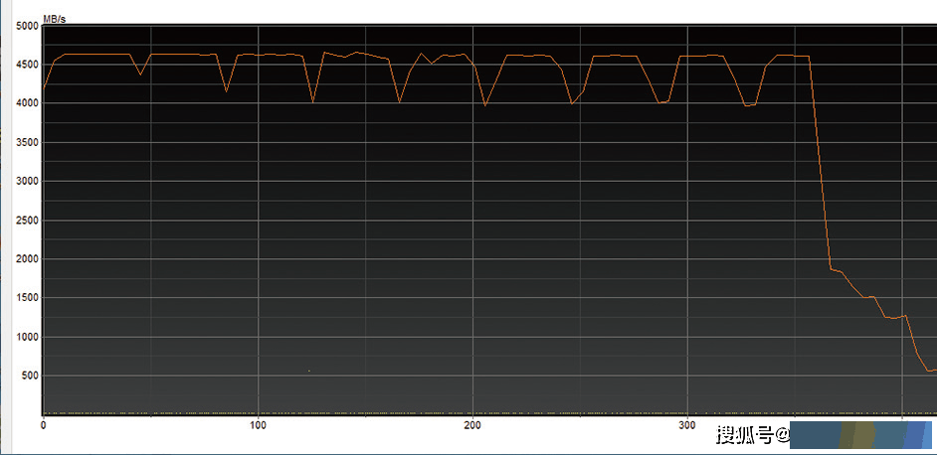
Task: Click the 1000 y-axis label
Action: click(28, 338)
